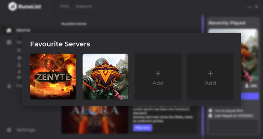This screenshot has height=139, width=263.
Task: Go to Home in the sidebar
Action: coord(23,30)
